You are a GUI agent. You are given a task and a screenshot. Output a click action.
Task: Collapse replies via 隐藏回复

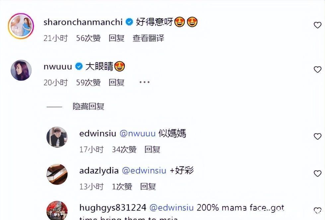(88, 106)
